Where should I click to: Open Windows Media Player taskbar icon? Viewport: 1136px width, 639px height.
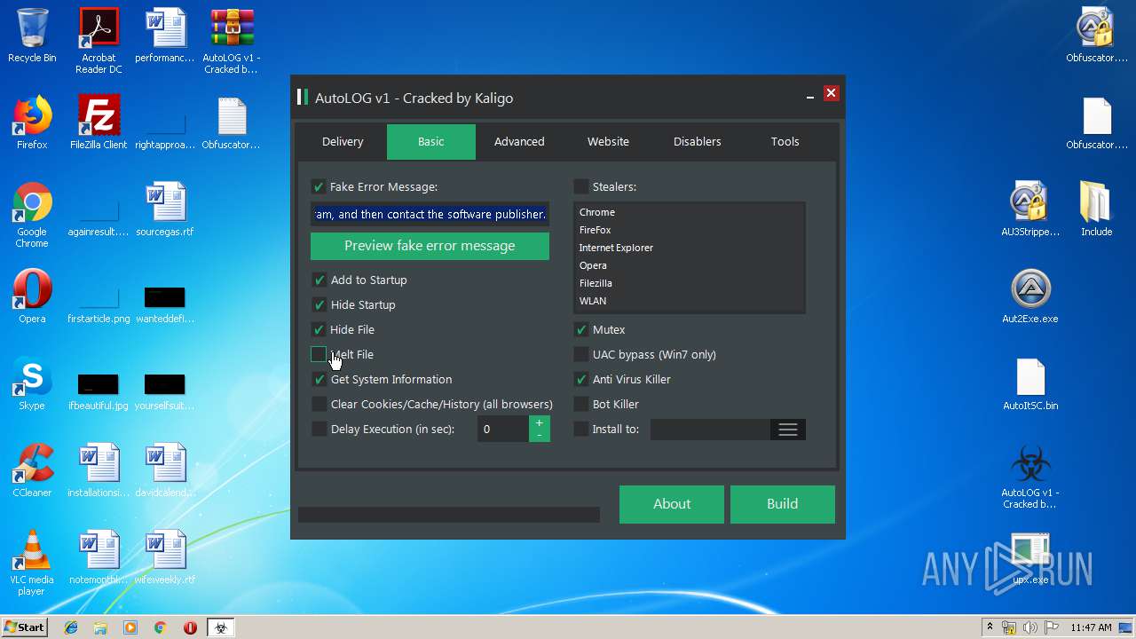pos(130,627)
